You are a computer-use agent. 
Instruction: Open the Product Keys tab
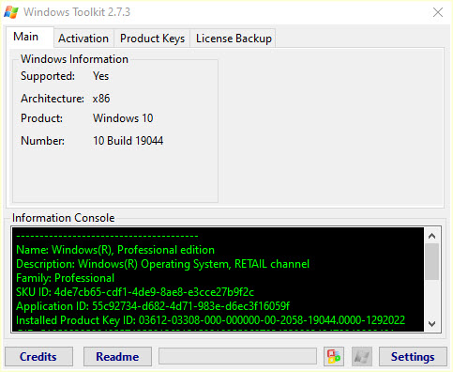tap(152, 39)
